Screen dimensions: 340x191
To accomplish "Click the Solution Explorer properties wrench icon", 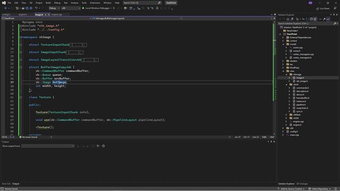I will click(x=324, y=19).
